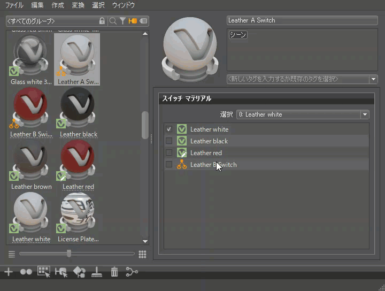Click the tag label icon beside the orange tag icon
The height and width of the screenshot is (291, 385).
coord(143,21)
